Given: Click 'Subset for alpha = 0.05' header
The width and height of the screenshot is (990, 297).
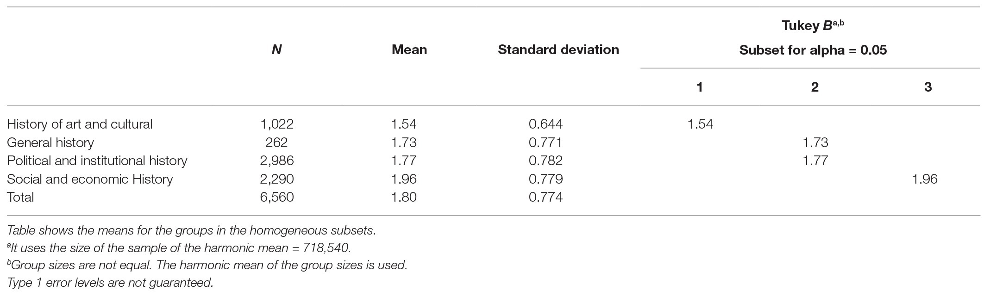Looking at the screenshot, I should coord(813,50).
